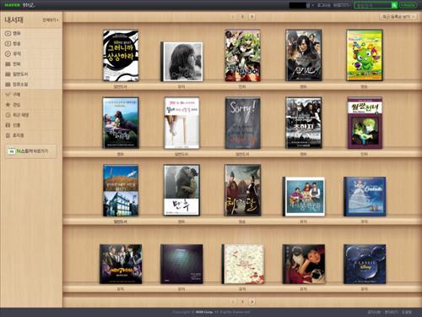The height and width of the screenshot is (317, 422).
Task: Open the sort order dropdown at top right
Action: coord(398,17)
